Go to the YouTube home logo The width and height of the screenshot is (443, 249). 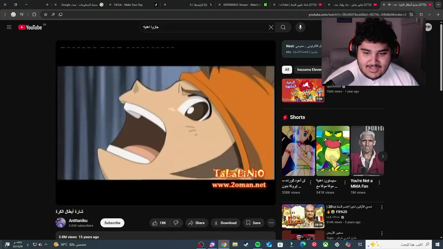30,27
